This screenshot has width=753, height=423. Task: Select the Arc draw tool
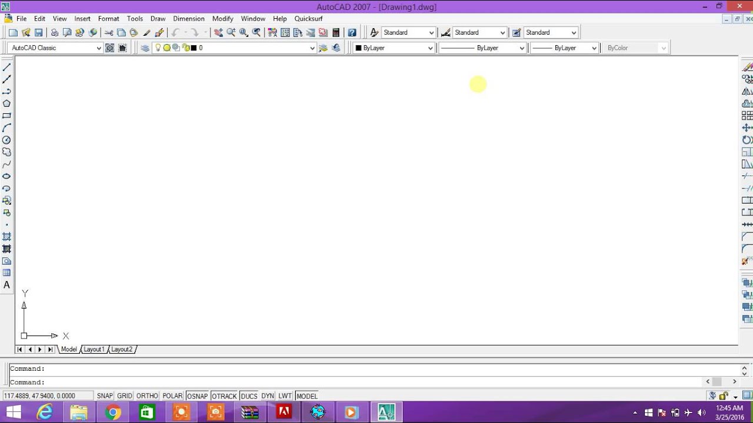click(x=7, y=128)
